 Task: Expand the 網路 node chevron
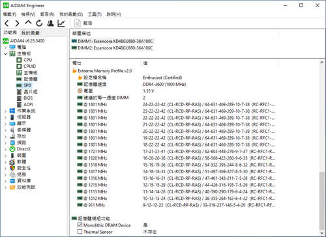[x=6, y=143]
